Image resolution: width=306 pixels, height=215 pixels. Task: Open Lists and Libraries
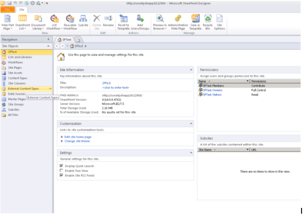click(x=26, y=57)
